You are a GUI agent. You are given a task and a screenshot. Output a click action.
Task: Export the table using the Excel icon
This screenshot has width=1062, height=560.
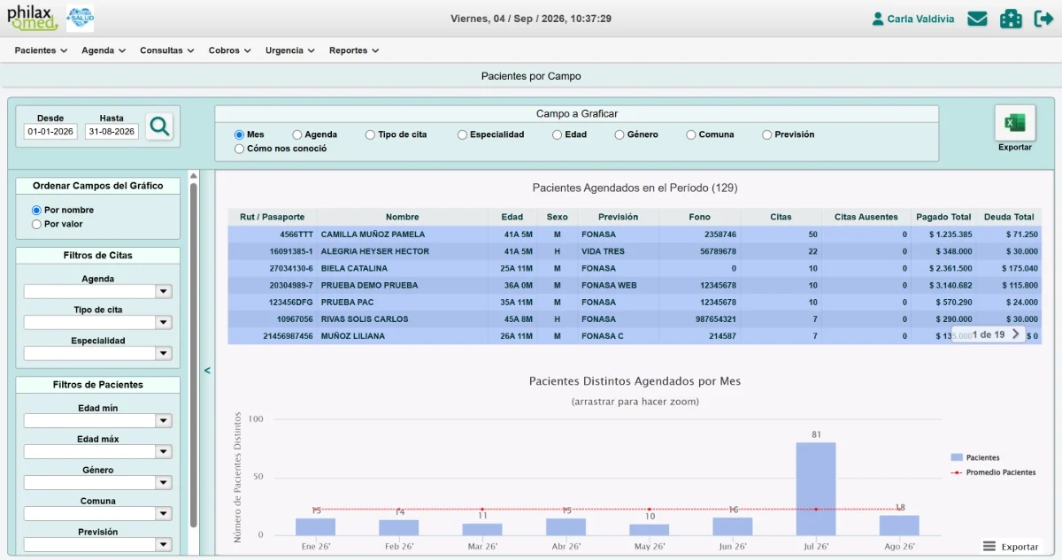(x=1015, y=123)
